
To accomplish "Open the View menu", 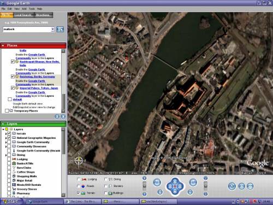I will point(17,9).
